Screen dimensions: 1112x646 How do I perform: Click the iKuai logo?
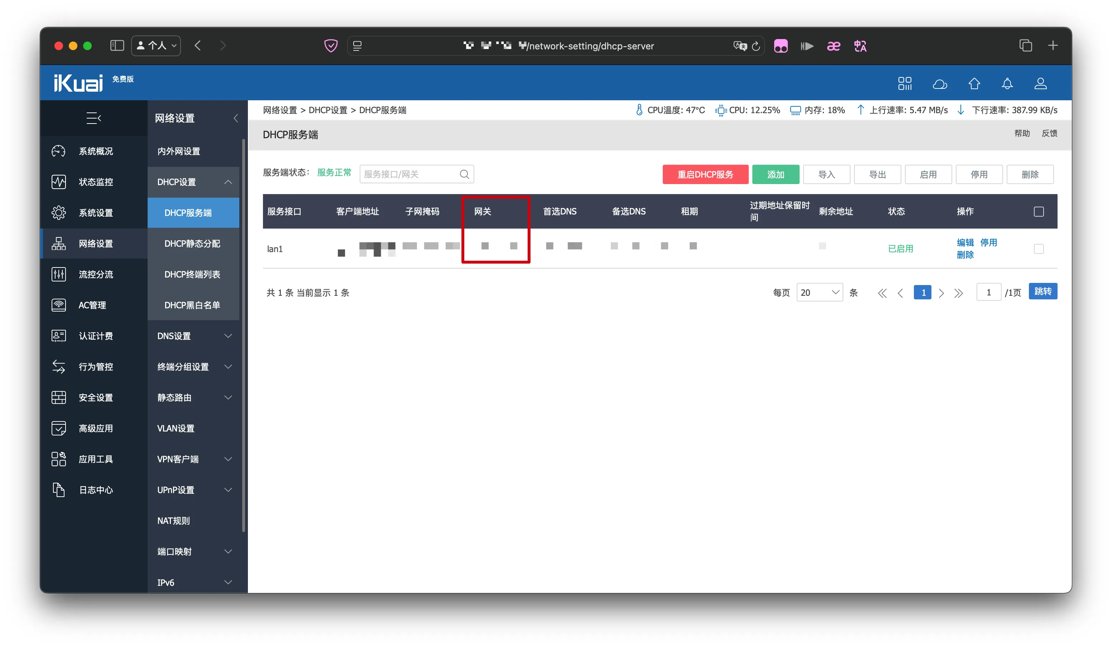(78, 83)
